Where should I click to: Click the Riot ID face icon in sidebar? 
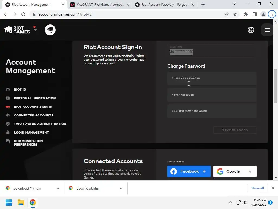pos(8,90)
